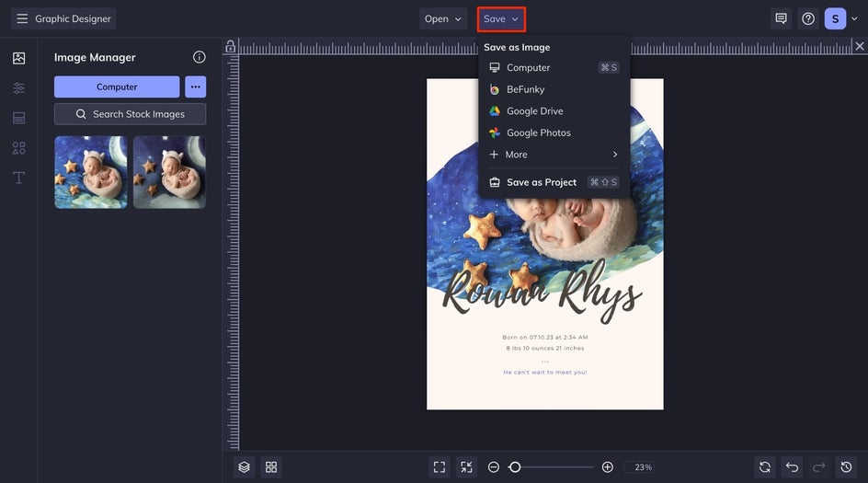Open the help question mark icon
The width and height of the screenshot is (868, 483).
(x=808, y=18)
